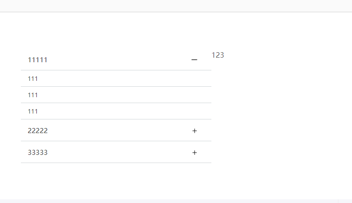Toggle the 11111 panel closed via minus sign
The image size is (352, 203).
click(x=194, y=60)
